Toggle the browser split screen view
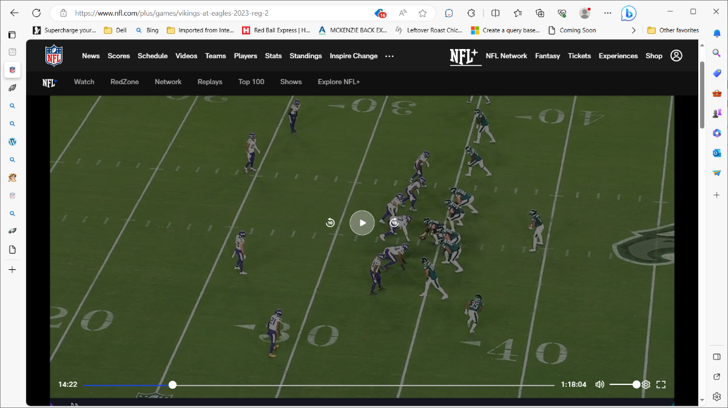728x408 pixels. coord(496,13)
